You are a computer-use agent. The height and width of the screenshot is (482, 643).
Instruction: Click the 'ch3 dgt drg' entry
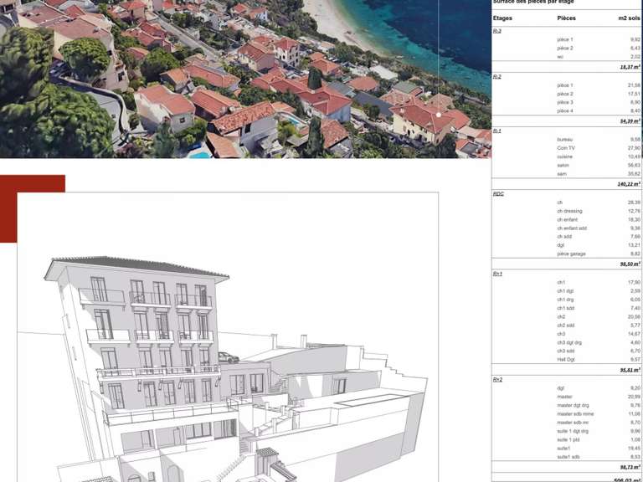[569, 342]
